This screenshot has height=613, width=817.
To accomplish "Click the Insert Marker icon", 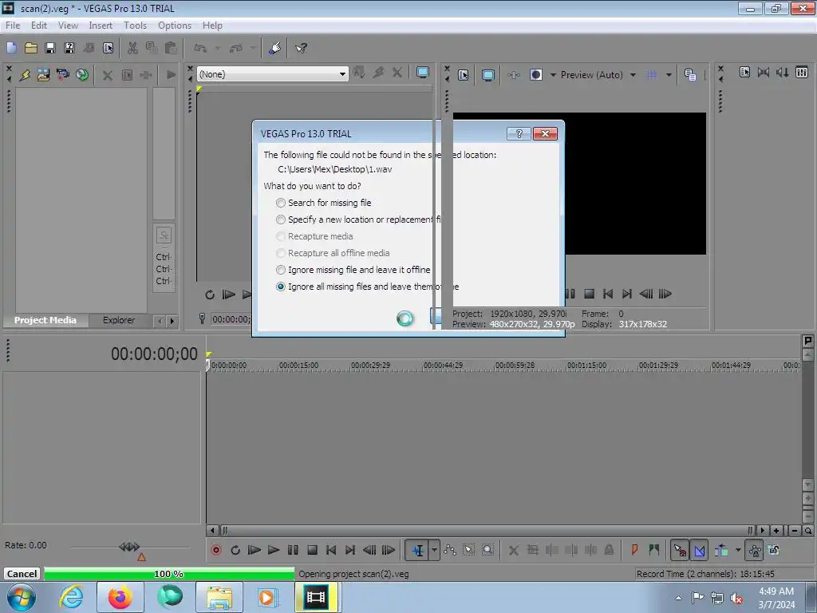I will (634, 550).
